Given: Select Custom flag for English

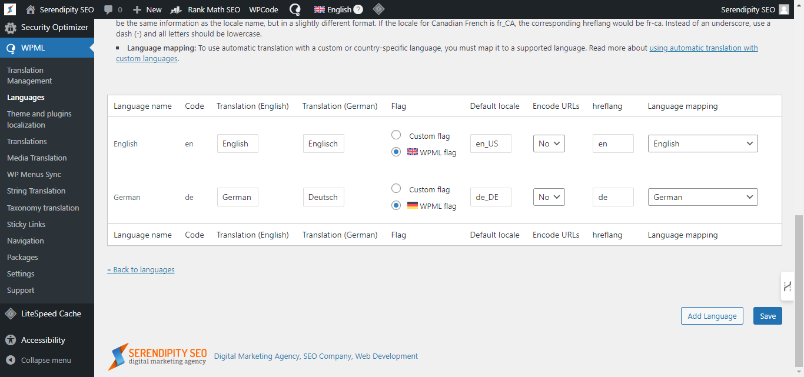Looking at the screenshot, I should pos(396,135).
